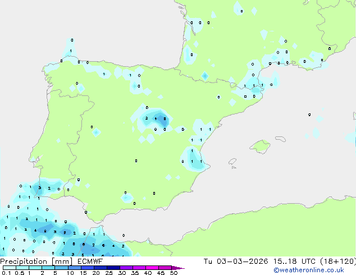Click the "Precipitation [mm]" title text

tap(36, 262)
